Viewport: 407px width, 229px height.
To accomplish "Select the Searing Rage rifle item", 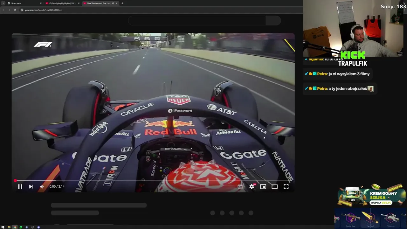I will coord(351,218).
